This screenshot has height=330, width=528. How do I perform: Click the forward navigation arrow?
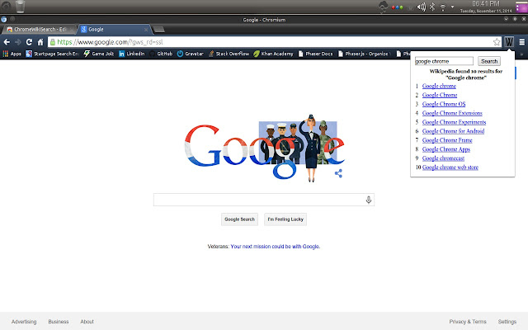[x=18, y=42]
